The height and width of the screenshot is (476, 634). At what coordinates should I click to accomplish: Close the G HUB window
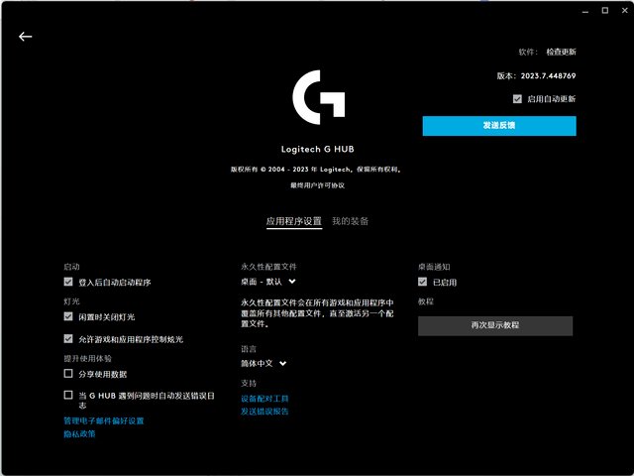(x=625, y=11)
